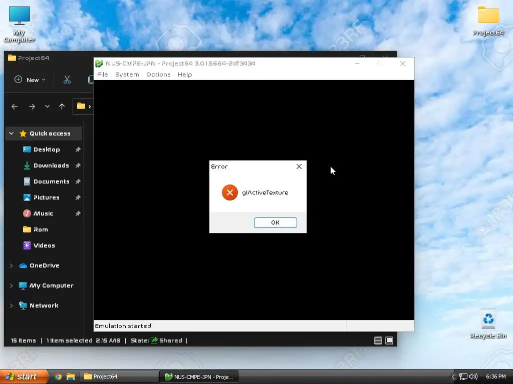Open the Recycle Bin desktop icon

coord(488,324)
